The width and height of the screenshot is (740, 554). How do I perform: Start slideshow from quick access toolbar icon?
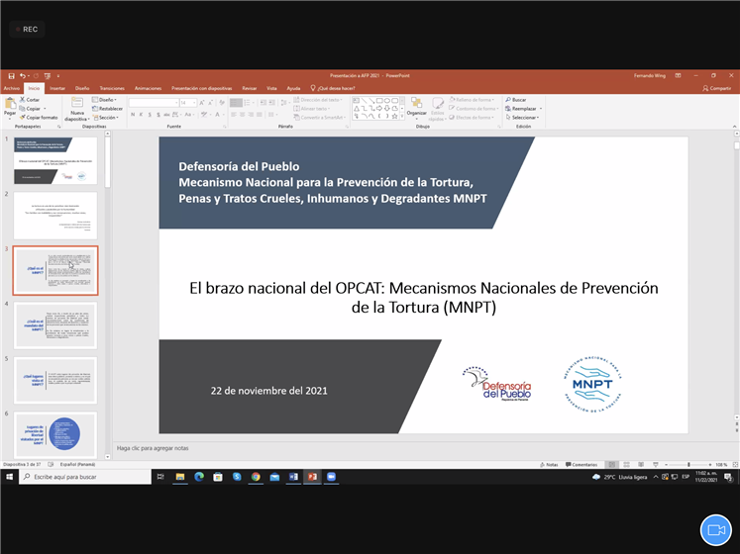(x=48, y=75)
